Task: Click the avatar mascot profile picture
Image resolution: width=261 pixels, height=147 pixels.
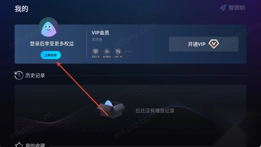Action: click(x=49, y=27)
